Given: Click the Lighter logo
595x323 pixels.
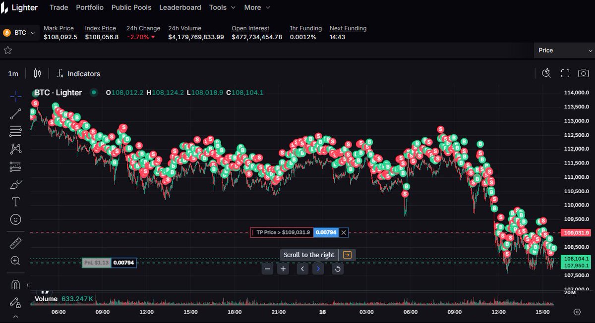Looking at the screenshot, I should coord(20,7).
